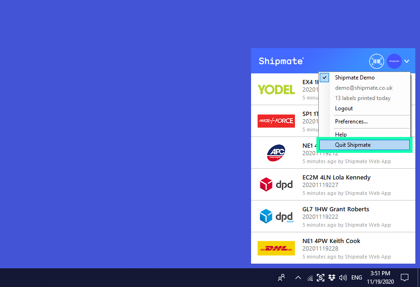Switch input language via ENG indicator
The width and height of the screenshot is (420, 287).
point(357,278)
